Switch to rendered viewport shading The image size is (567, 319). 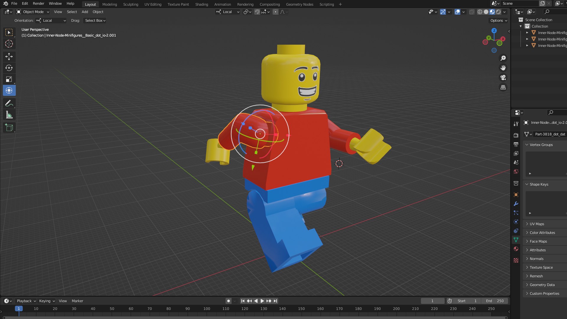[498, 12]
